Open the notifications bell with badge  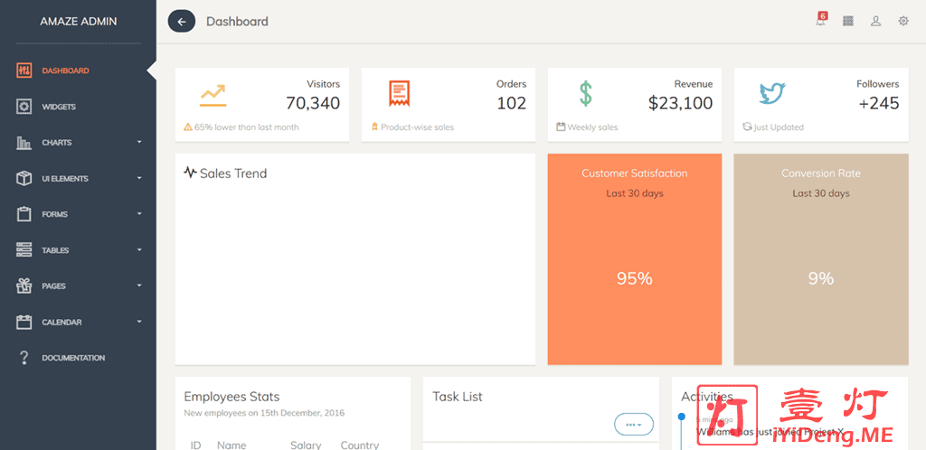[x=820, y=22]
